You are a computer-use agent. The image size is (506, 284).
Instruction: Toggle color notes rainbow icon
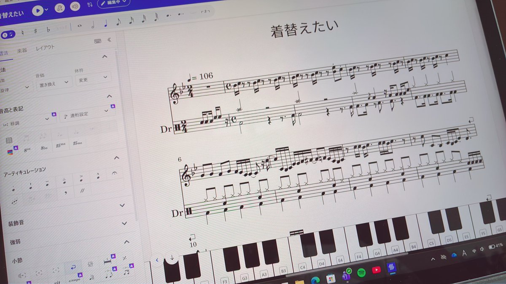pyautogui.click(x=10, y=152)
